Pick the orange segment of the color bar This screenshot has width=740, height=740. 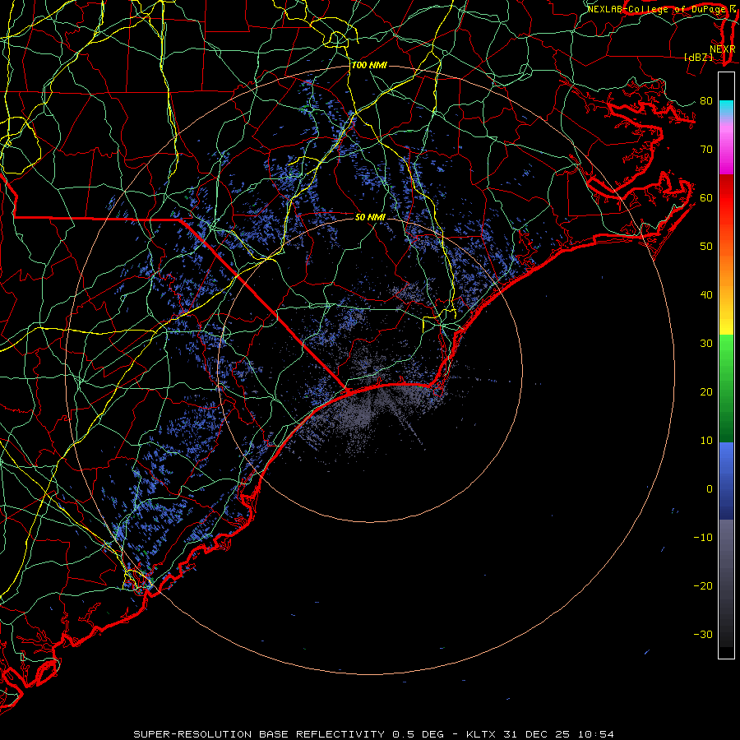coord(726,264)
